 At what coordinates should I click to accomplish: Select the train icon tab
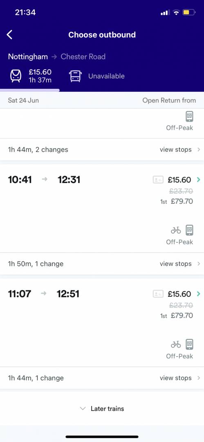tap(16, 76)
